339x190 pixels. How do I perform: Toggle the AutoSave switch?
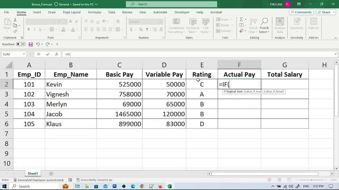(21, 44)
